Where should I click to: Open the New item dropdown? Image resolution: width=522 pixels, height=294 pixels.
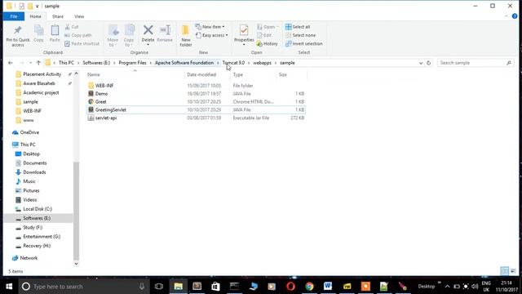pyautogui.click(x=210, y=27)
